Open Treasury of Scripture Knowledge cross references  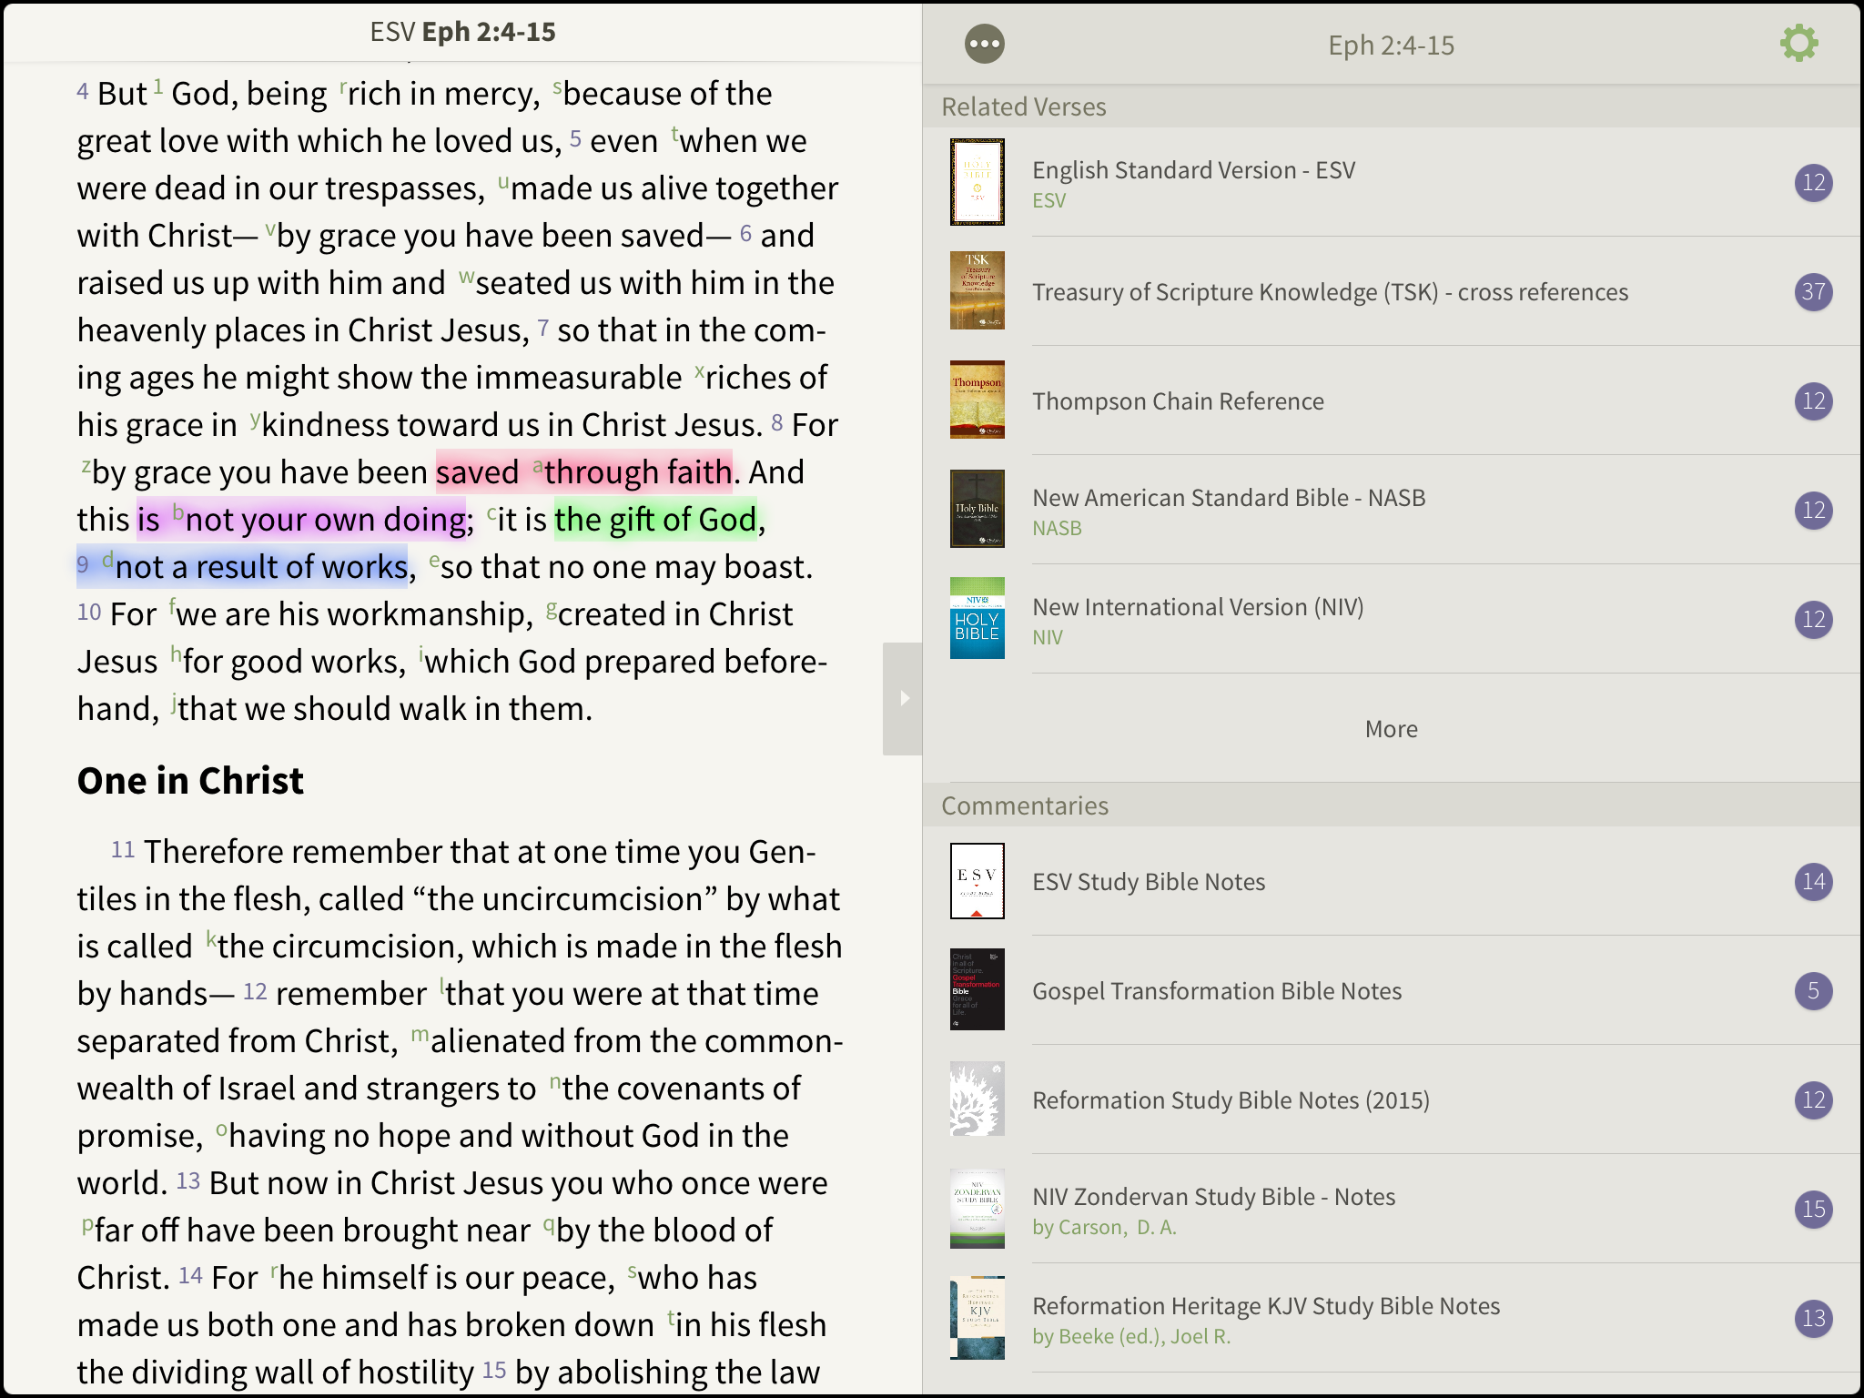(1393, 291)
